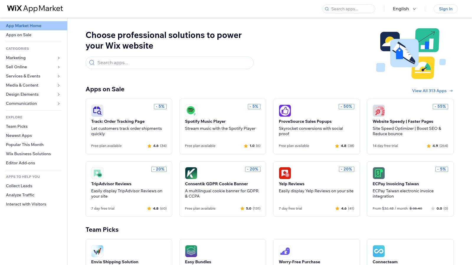472x265 pixels.
Task: Expand the Sell Online category
Action: click(x=16, y=67)
